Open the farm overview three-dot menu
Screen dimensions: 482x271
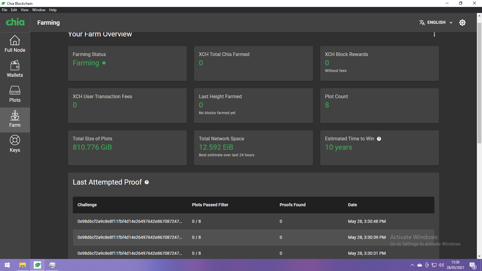pyautogui.click(x=434, y=34)
